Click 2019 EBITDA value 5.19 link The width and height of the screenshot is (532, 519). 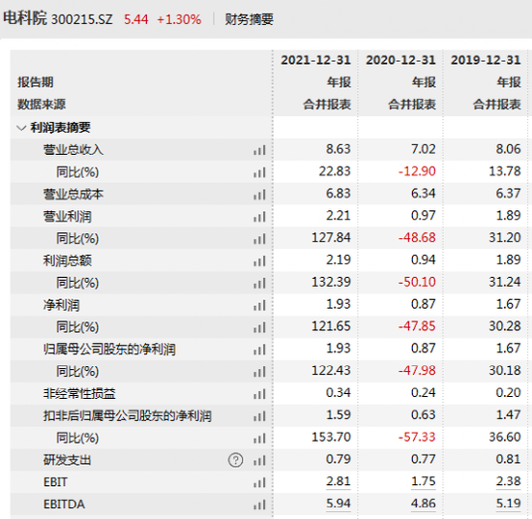tap(508, 504)
